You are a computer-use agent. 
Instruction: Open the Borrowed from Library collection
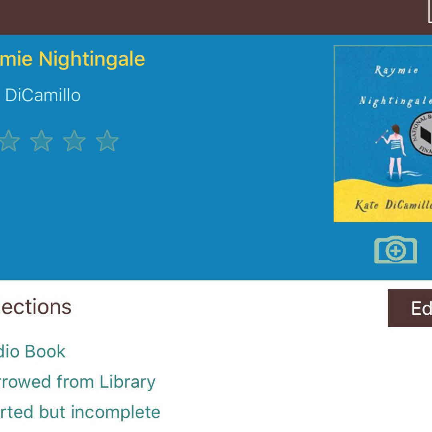click(x=78, y=382)
